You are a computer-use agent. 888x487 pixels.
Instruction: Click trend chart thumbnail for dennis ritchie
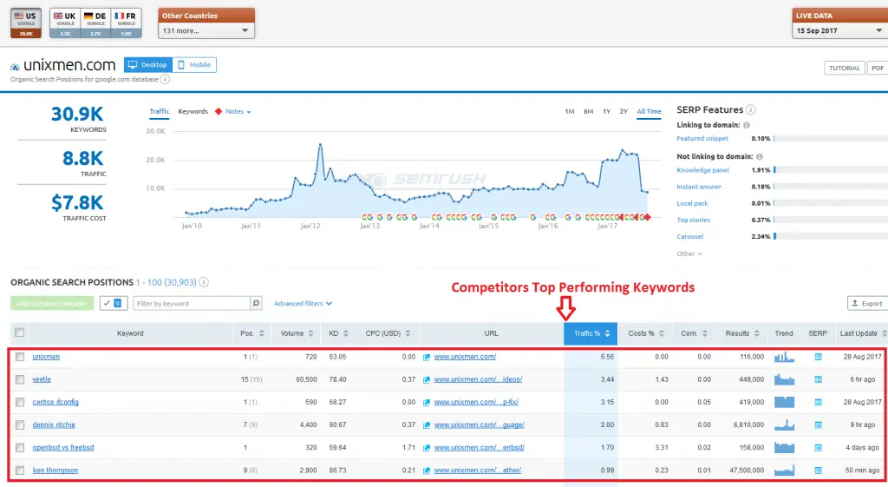point(784,424)
